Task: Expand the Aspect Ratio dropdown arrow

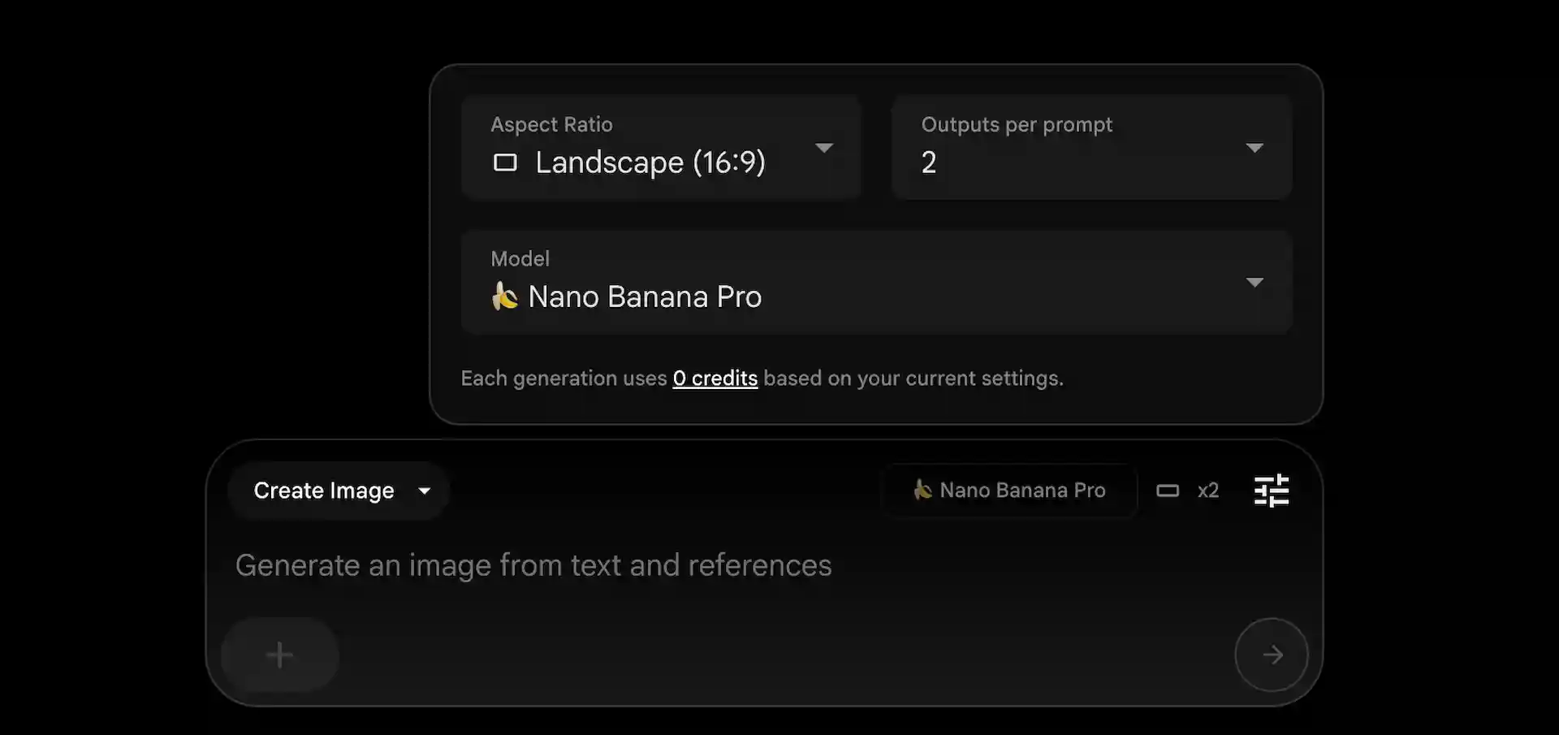Action: coord(824,148)
